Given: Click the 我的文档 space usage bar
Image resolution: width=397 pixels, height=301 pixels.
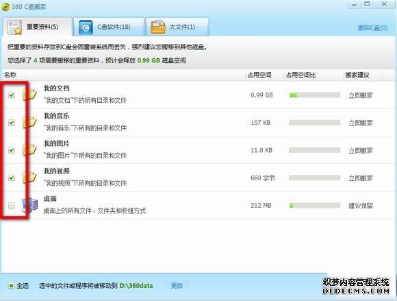Looking at the screenshot, I should tap(315, 95).
